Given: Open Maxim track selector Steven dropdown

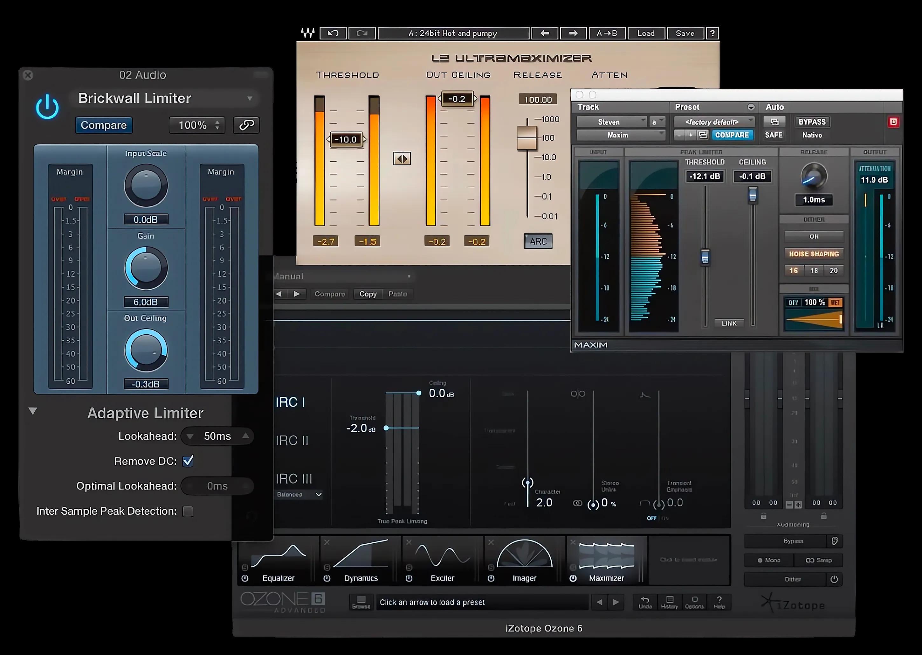Looking at the screenshot, I should 612,122.
